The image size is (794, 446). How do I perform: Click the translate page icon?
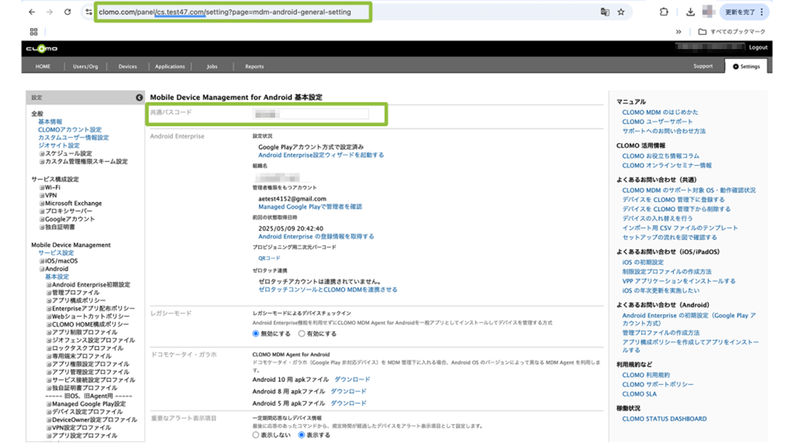(605, 12)
